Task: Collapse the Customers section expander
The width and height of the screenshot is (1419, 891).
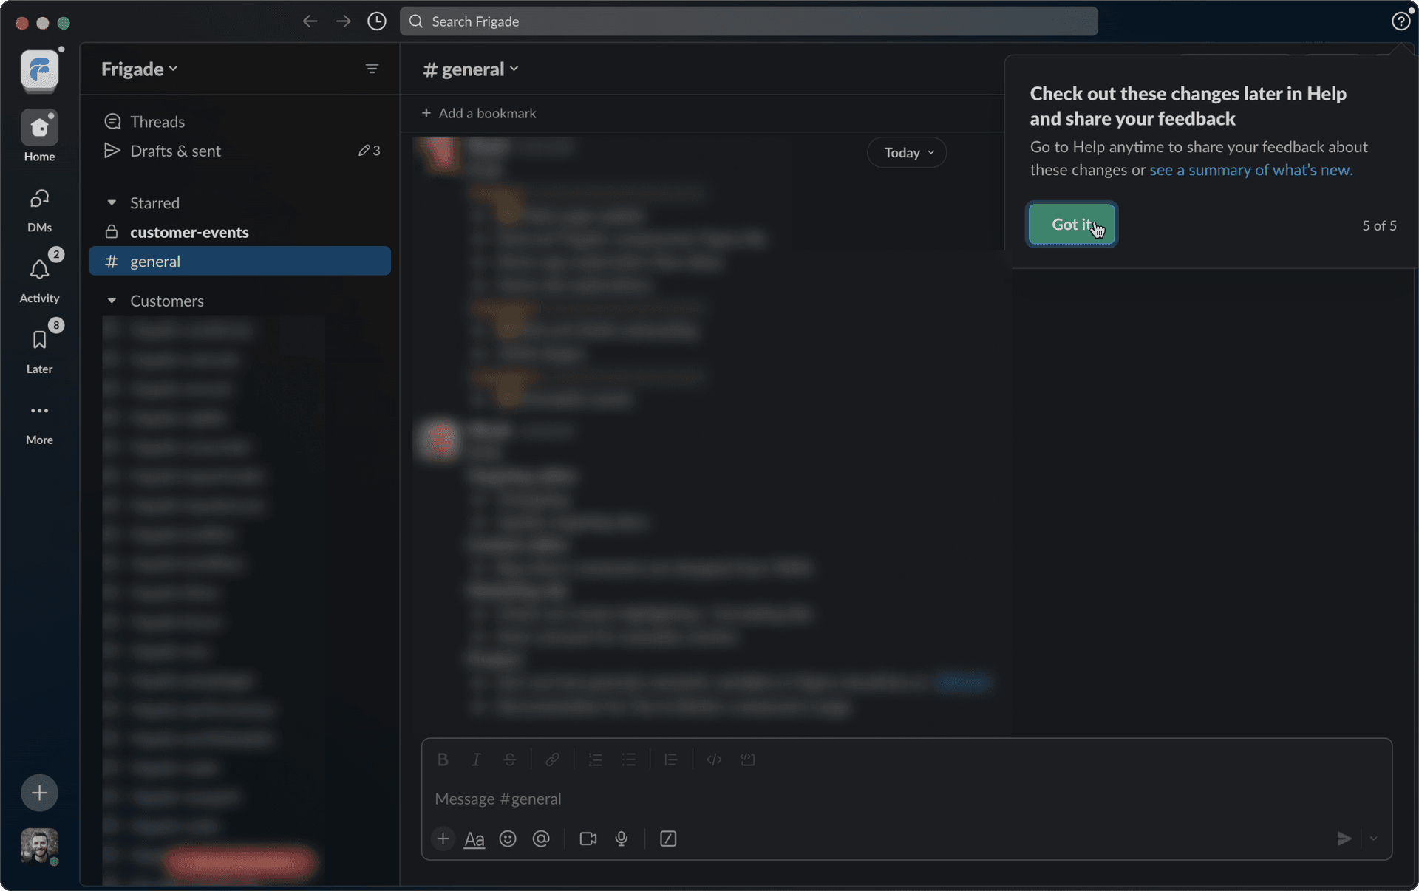Action: [112, 301]
